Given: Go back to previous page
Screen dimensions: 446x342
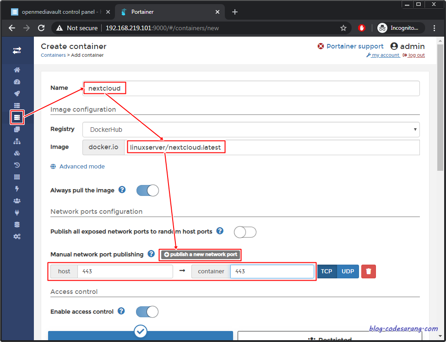Looking at the screenshot, I should coord(12,28).
